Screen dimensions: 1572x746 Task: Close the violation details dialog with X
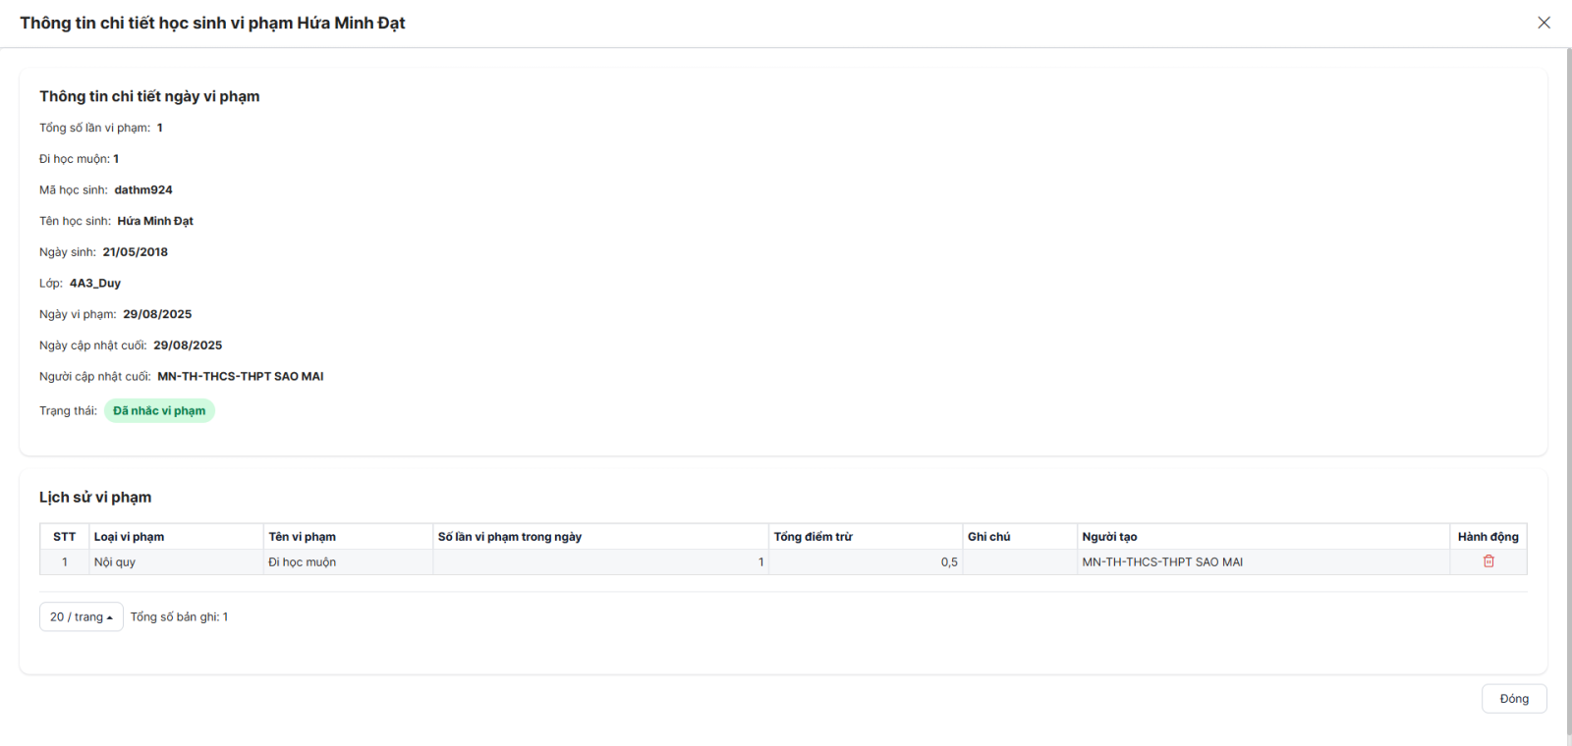click(1544, 23)
